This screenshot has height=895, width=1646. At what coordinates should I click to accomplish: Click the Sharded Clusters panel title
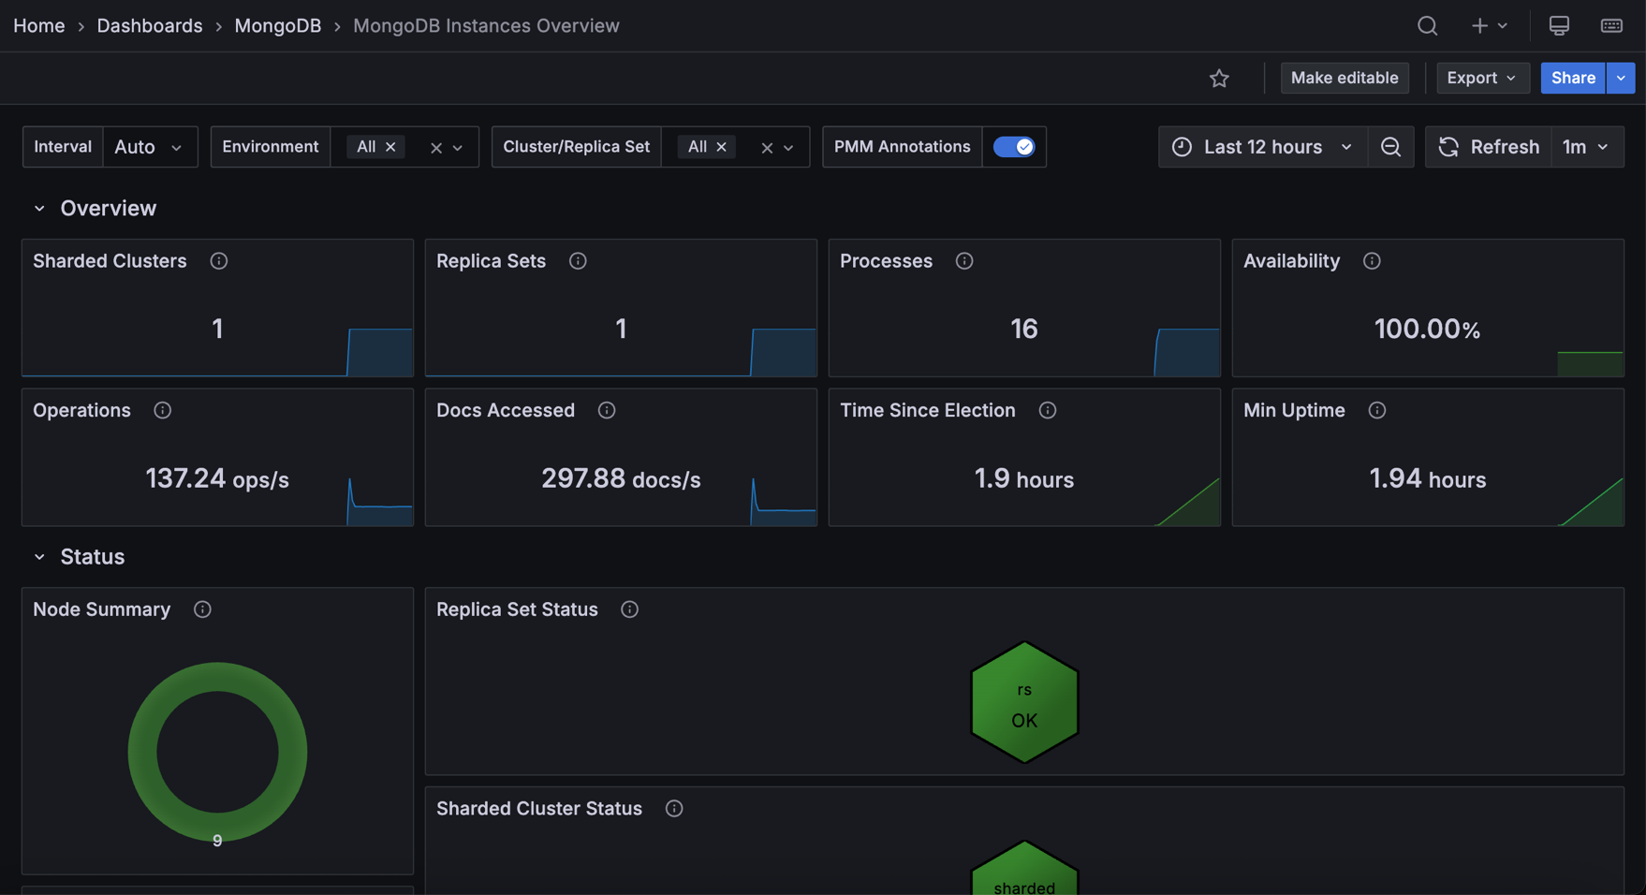[x=110, y=261]
